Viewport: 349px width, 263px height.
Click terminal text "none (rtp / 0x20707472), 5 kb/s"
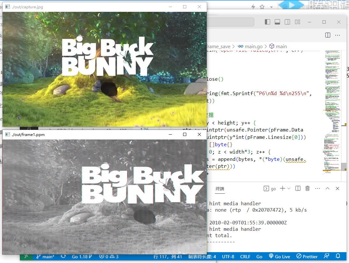(x=261, y=210)
